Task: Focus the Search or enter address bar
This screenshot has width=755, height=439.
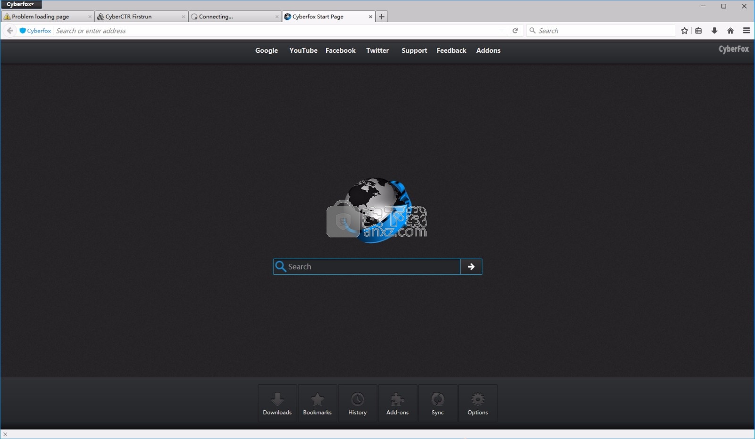Action: [x=278, y=31]
